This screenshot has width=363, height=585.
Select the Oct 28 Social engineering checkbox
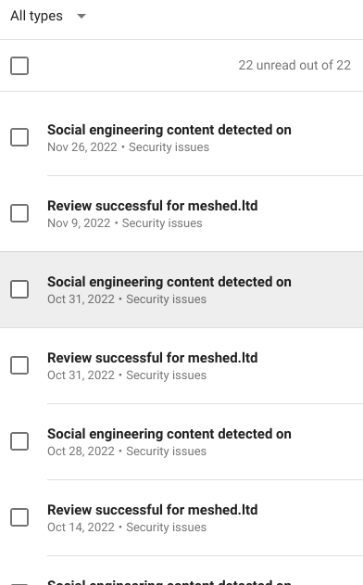19,441
